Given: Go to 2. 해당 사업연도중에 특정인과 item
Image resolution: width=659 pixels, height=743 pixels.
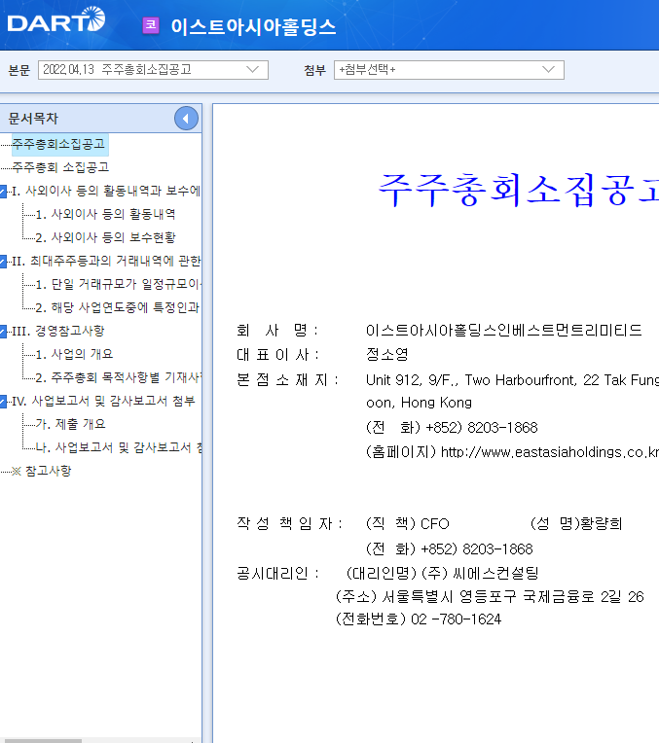Looking at the screenshot, I should tap(118, 307).
